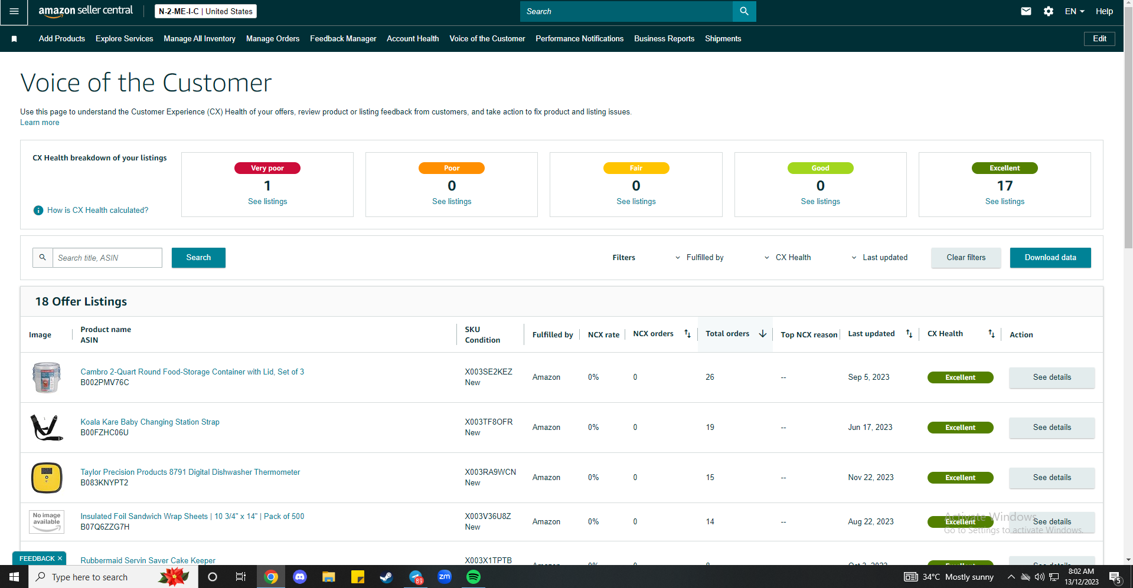1133x588 pixels.
Task: Open Cortana circle icon on taskbar
Action: pyautogui.click(x=213, y=577)
